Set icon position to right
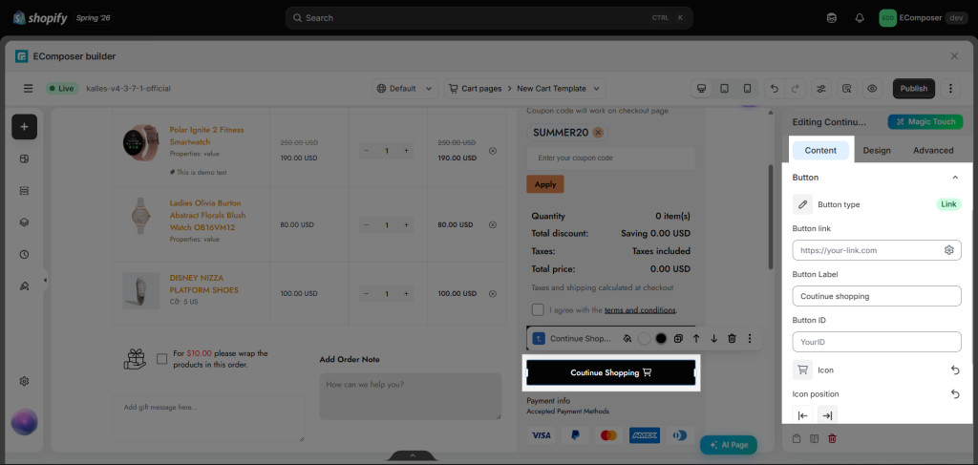Screen dimensions: 978x465 828,415
